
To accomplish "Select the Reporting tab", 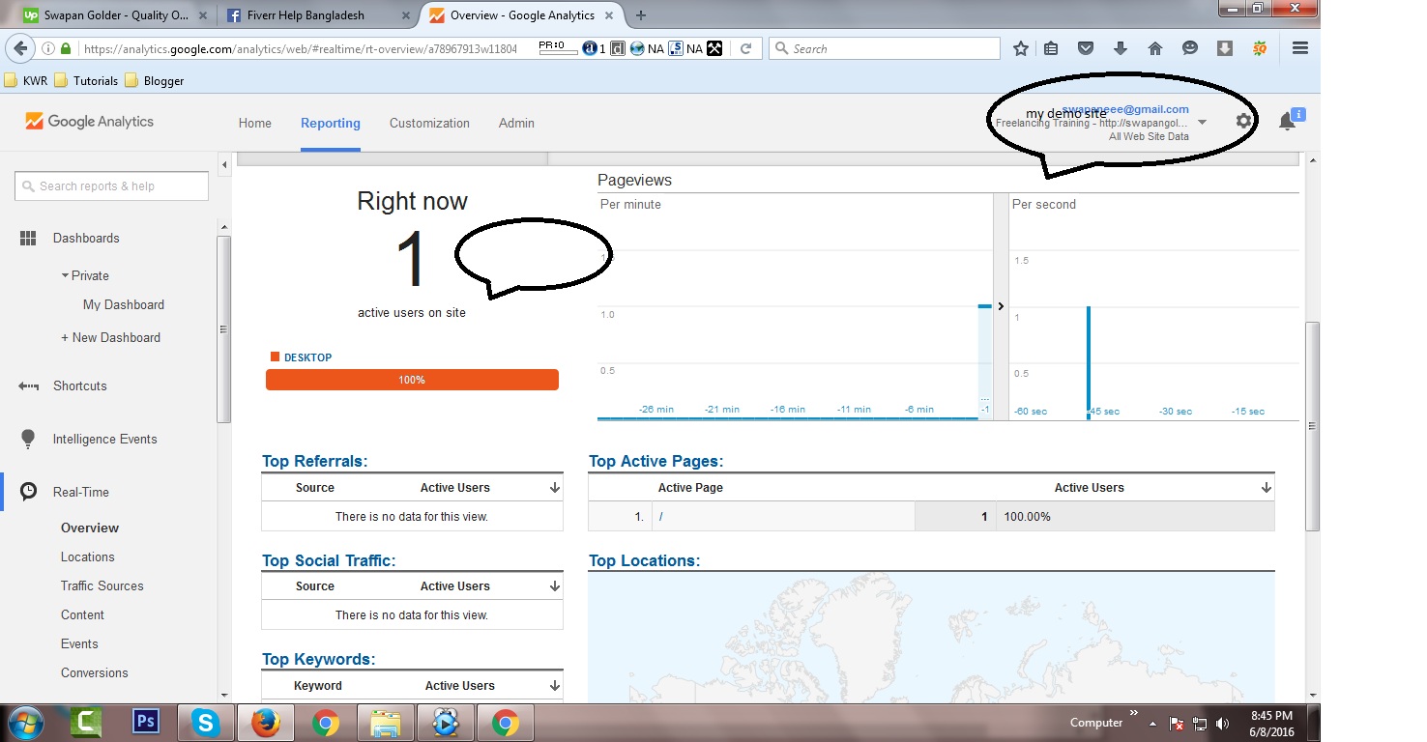I will point(331,123).
